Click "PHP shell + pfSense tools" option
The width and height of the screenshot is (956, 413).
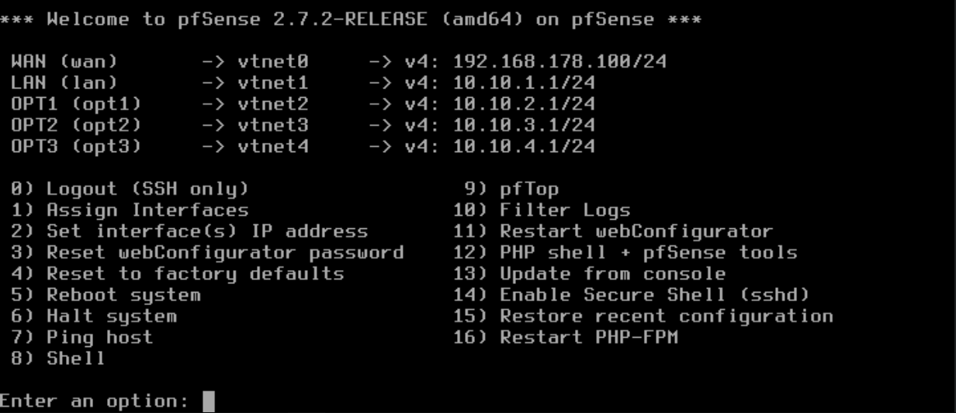648,252
